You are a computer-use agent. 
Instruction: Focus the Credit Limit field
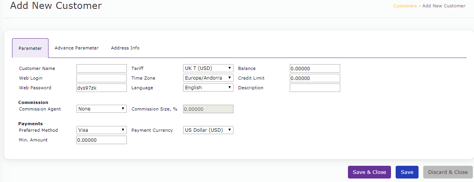coord(315,78)
